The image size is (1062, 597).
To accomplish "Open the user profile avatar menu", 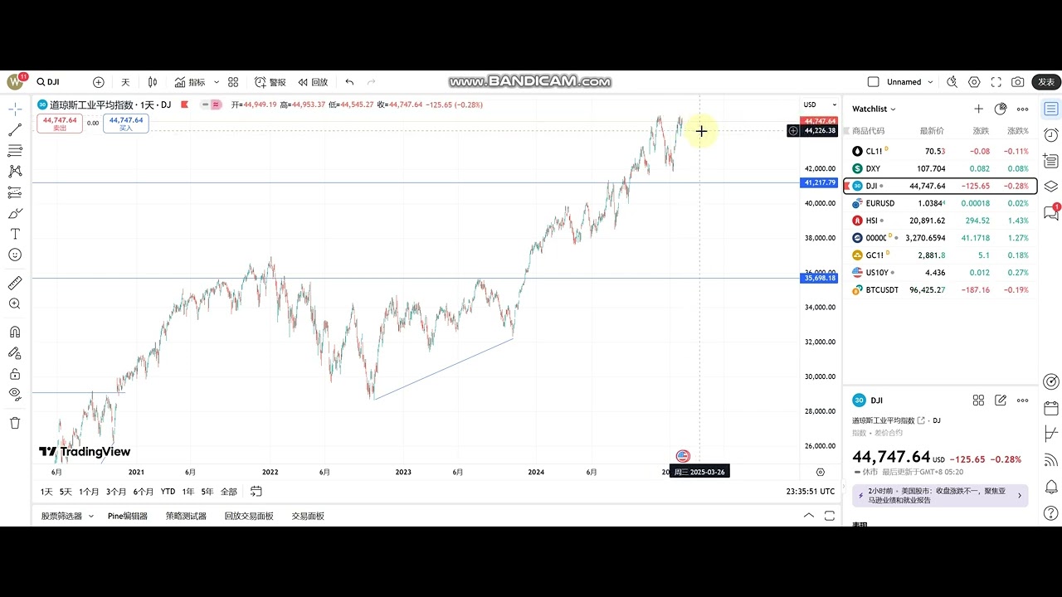I will click(15, 82).
